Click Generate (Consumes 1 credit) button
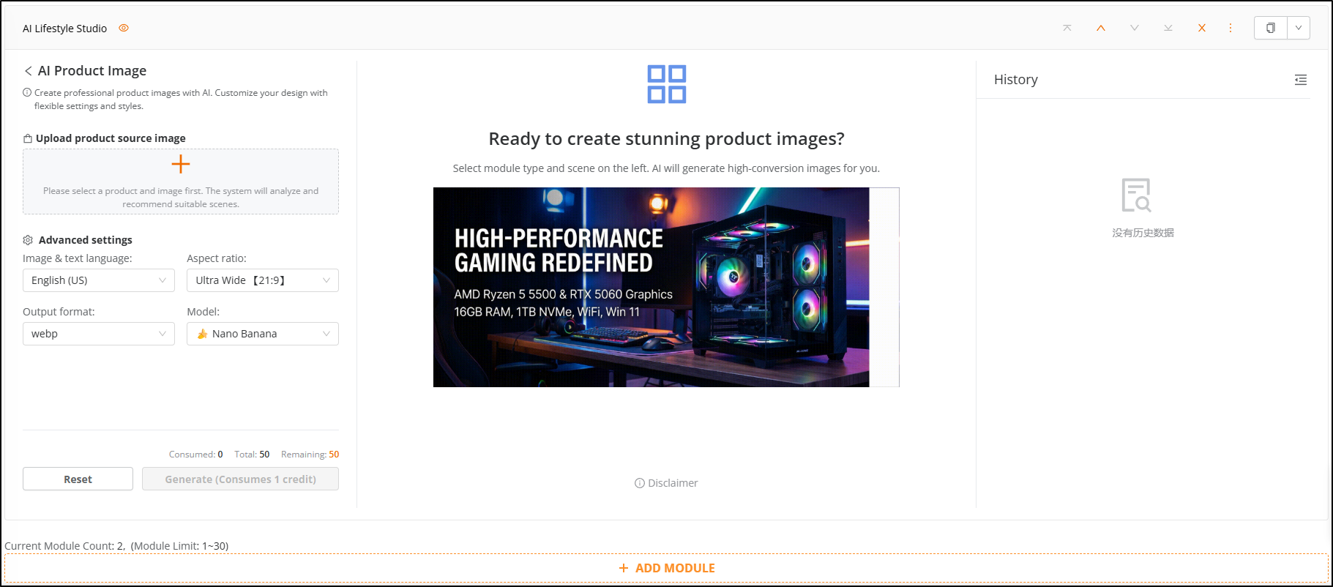 [240, 479]
